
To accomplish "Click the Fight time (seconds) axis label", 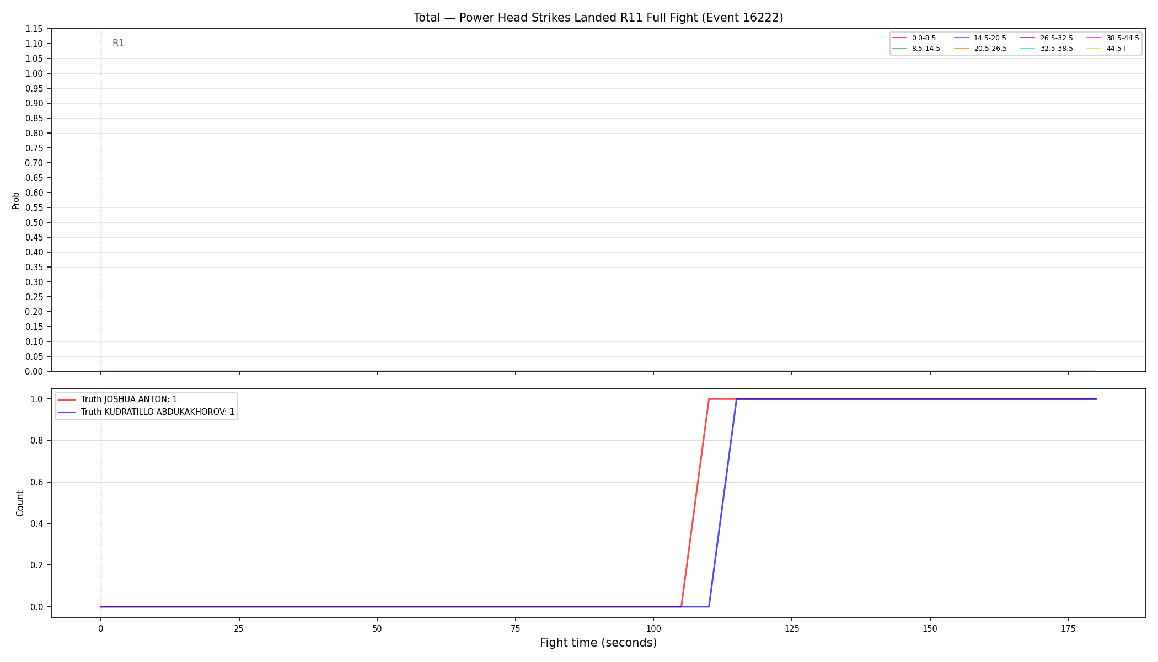I will click(x=598, y=643).
